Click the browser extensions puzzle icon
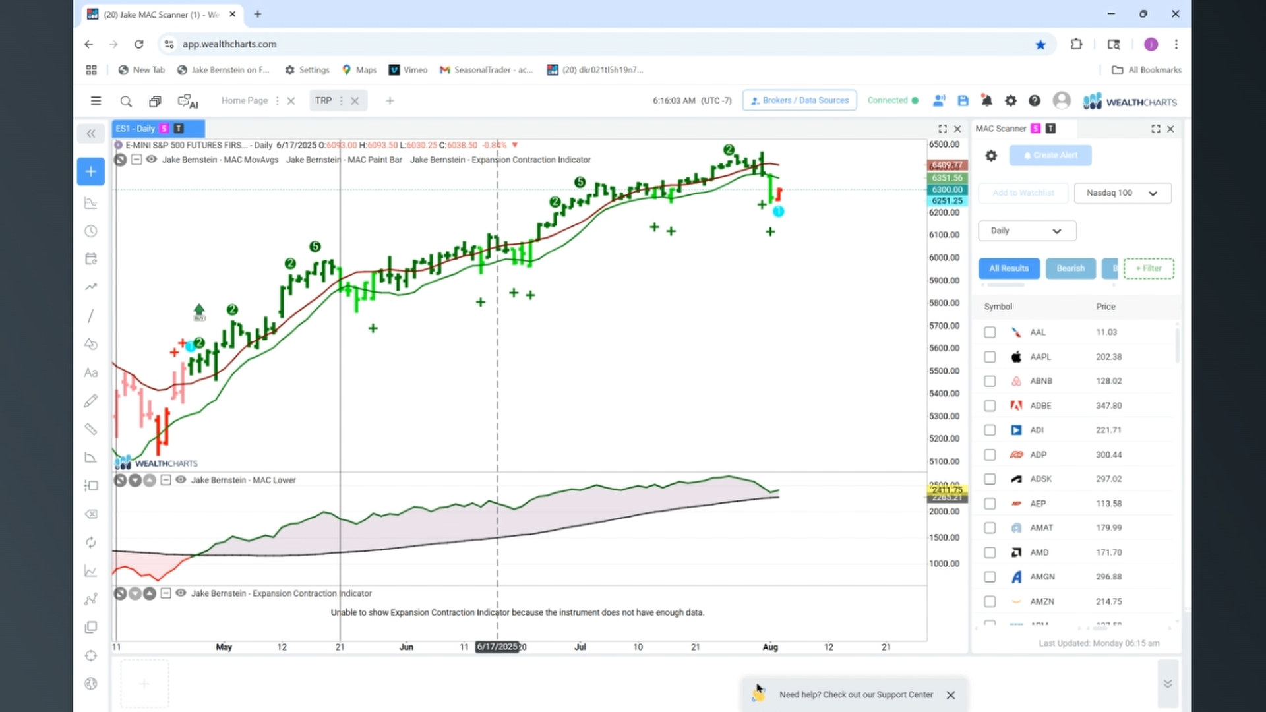Viewport: 1266px width, 712px height. pos(1076,44)
